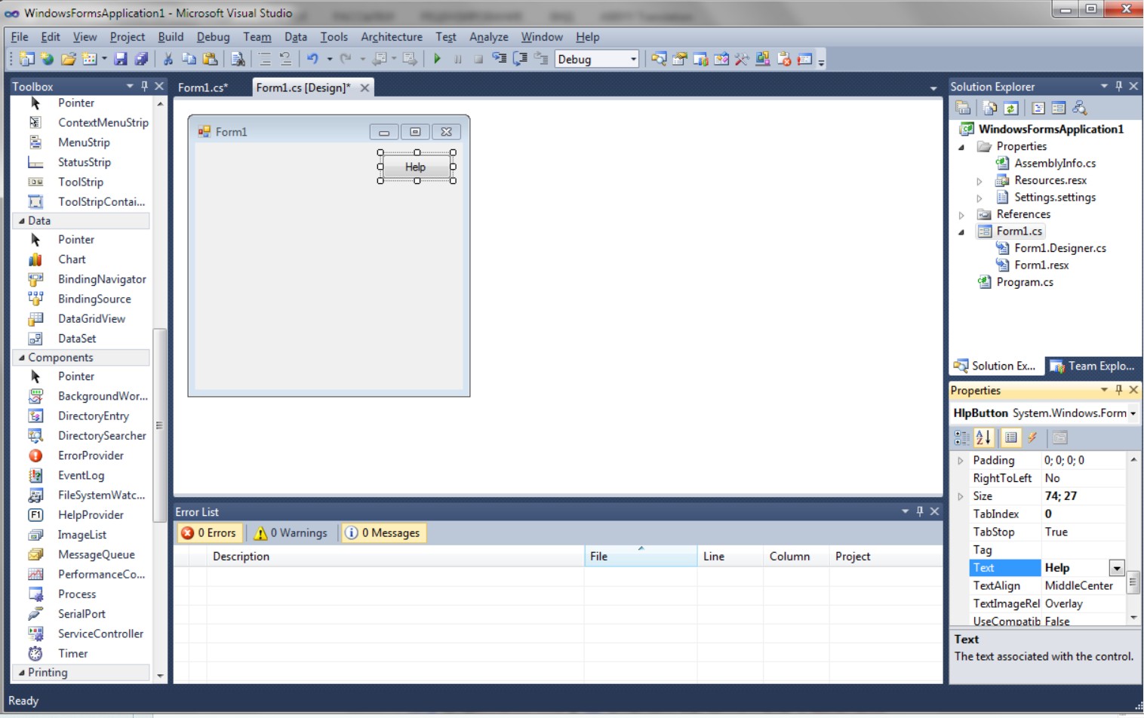Screen dimensions: 1144x718
Task: Toggle the 0 Messages filter
Action: point(383,533)
